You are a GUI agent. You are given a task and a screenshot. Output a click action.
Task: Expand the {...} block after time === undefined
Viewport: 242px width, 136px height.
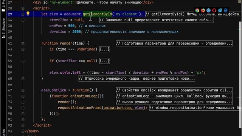coord(105,49)
